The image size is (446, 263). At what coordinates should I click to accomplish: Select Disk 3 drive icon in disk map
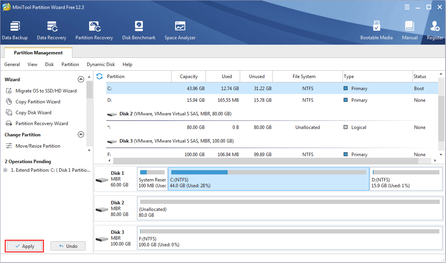point(102,239)
